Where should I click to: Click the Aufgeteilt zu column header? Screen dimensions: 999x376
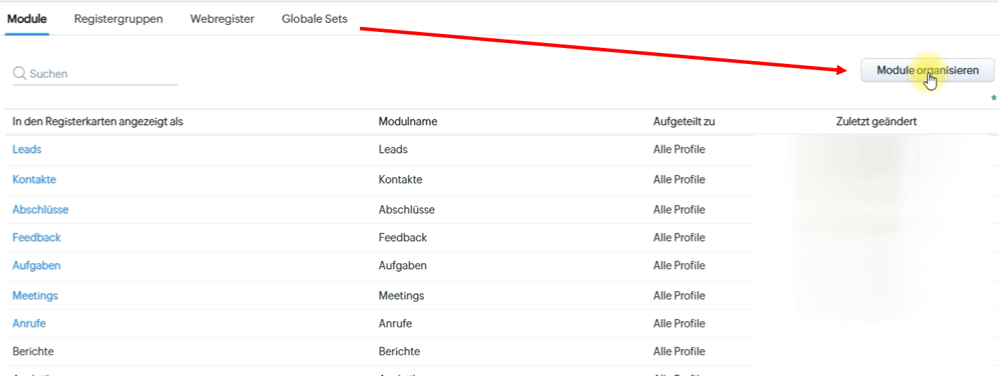(x=684, y=122)
